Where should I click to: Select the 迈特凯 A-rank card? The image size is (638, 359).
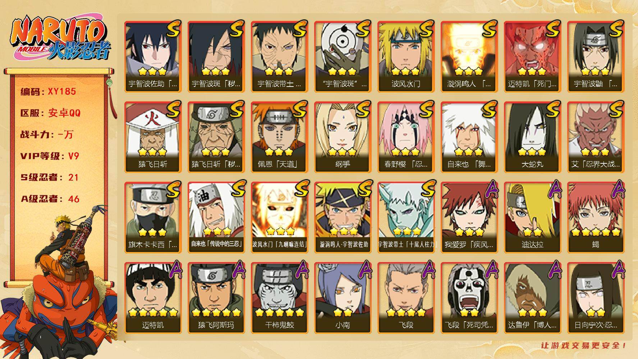click(153, 298)
